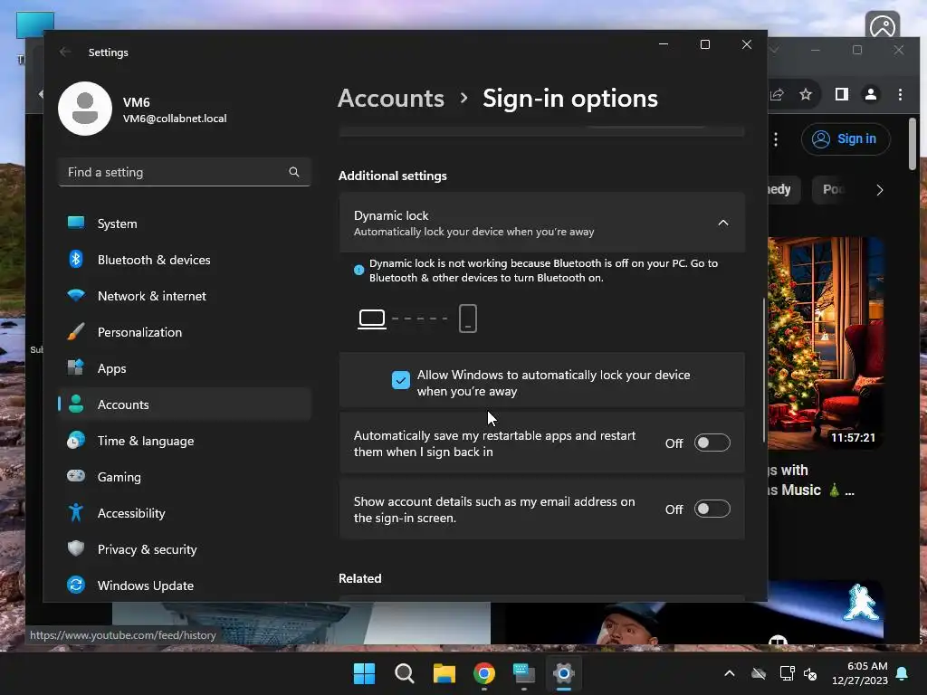Open File Explorer from taskbar
The width and height of the screenshot is (927, 695).
point(444,673)
